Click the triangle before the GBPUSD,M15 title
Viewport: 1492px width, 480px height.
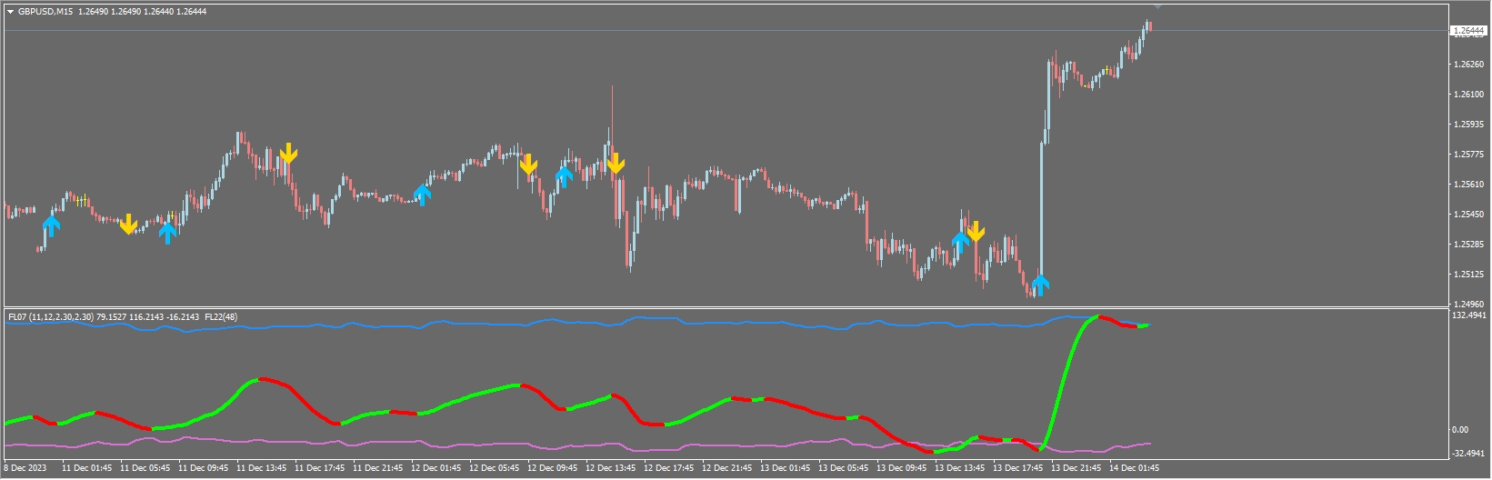tap(10, 12)
